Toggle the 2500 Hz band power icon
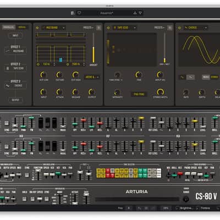220x220 pixels. click(68, 64)
